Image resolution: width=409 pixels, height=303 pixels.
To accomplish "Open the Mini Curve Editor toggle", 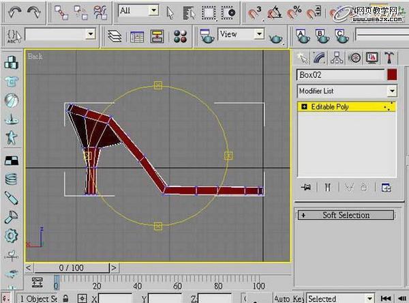I will click(x=37, y=283).
